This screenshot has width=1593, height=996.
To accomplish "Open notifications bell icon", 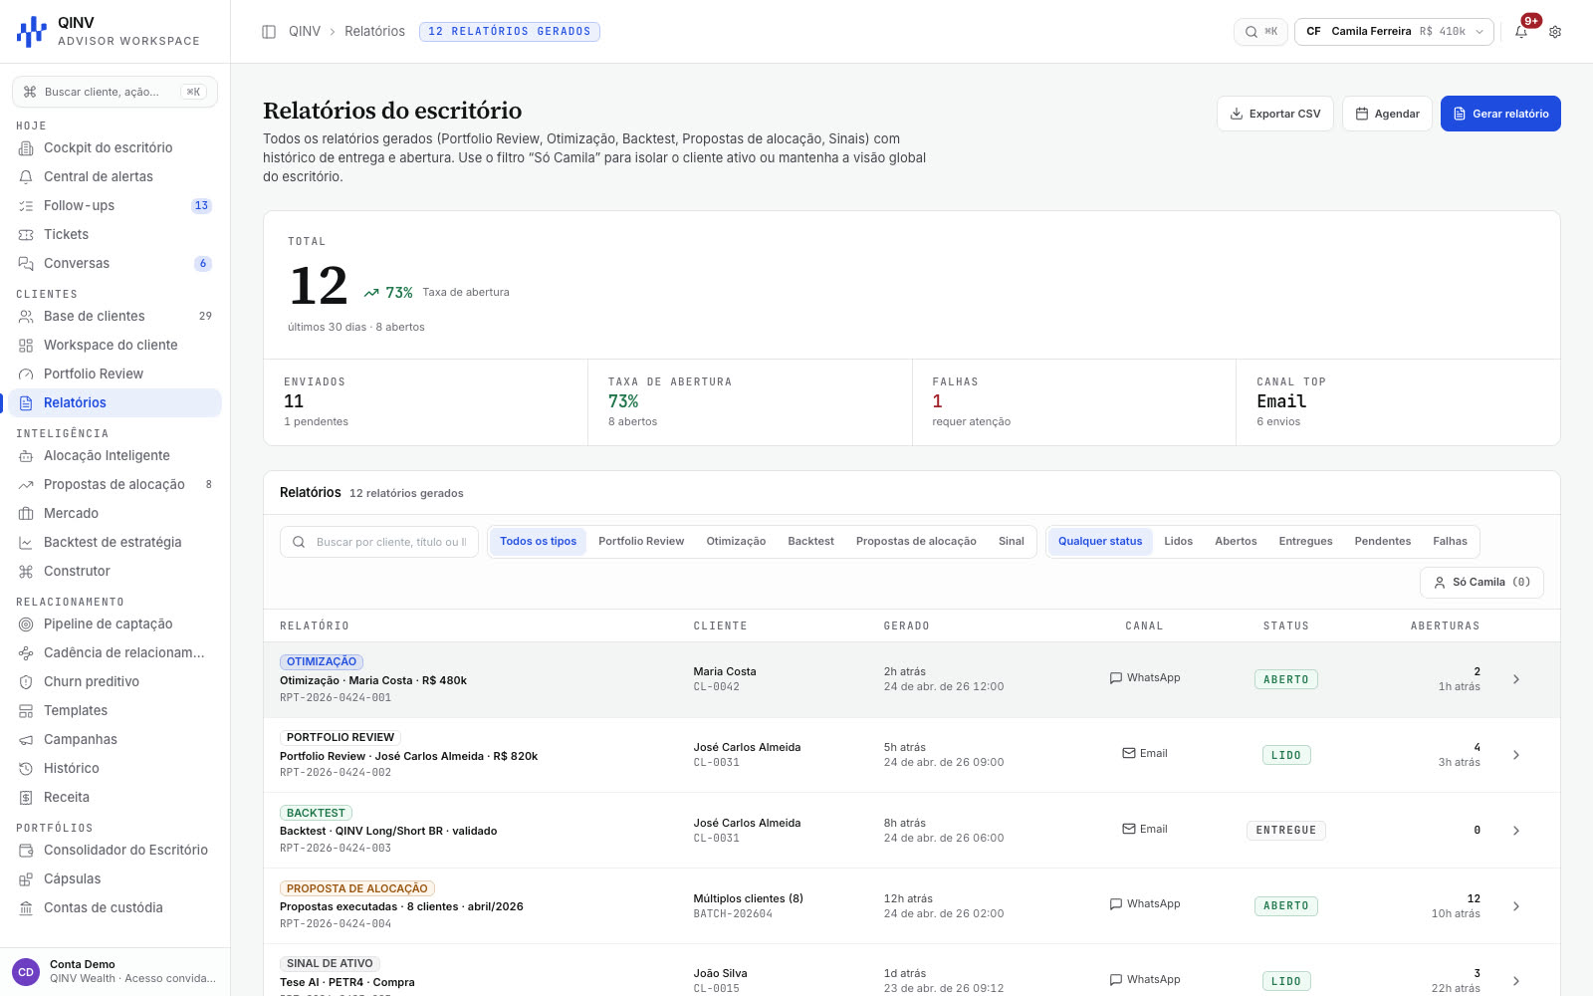I will click(x=1521, y=32).
